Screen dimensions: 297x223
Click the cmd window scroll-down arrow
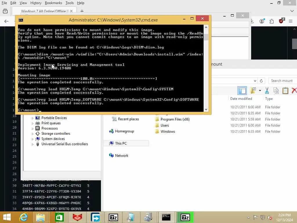pyautogui.click(x=206, y=109)
